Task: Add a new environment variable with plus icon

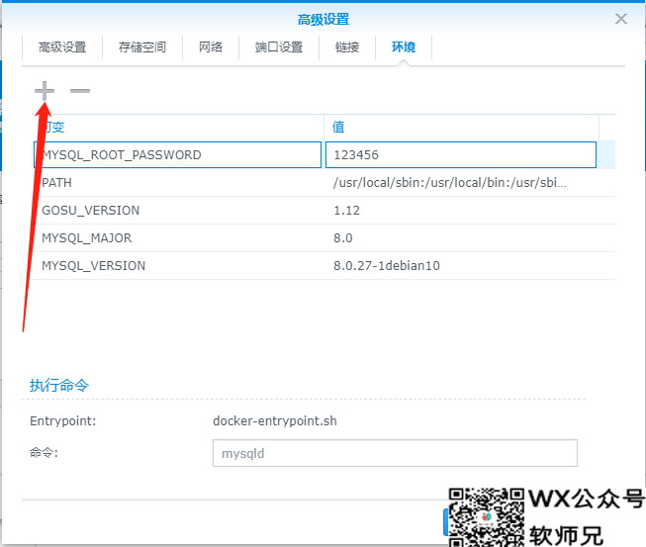Action: [45, 91]
